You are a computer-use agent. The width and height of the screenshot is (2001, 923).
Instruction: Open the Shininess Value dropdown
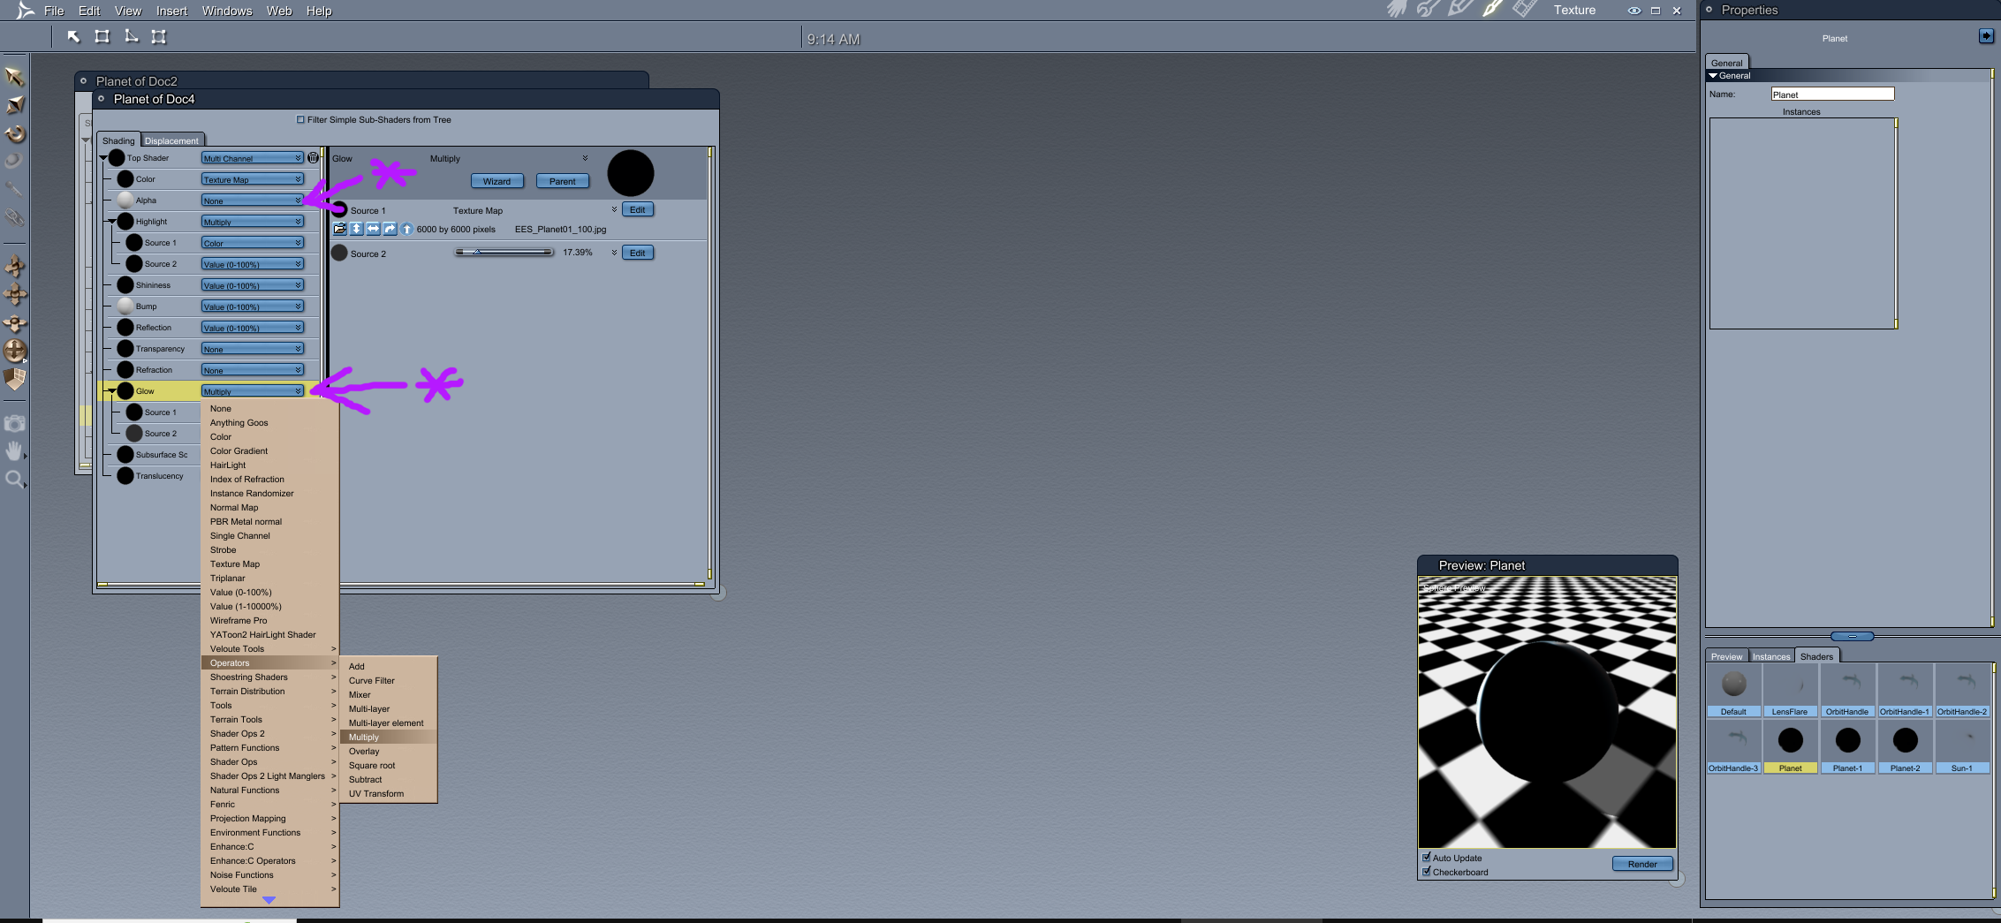252,285
